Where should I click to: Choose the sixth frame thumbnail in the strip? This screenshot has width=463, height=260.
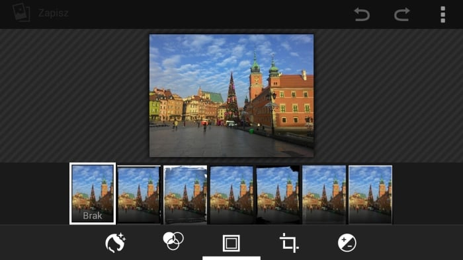[x=324, y=194]
